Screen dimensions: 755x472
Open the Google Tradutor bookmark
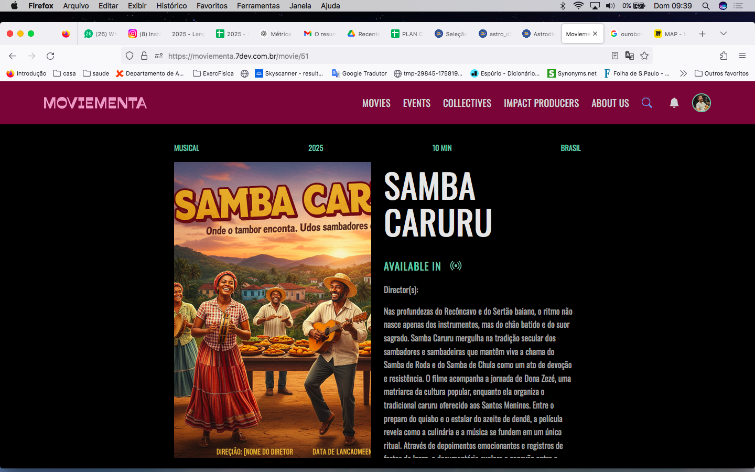[359, 73]
